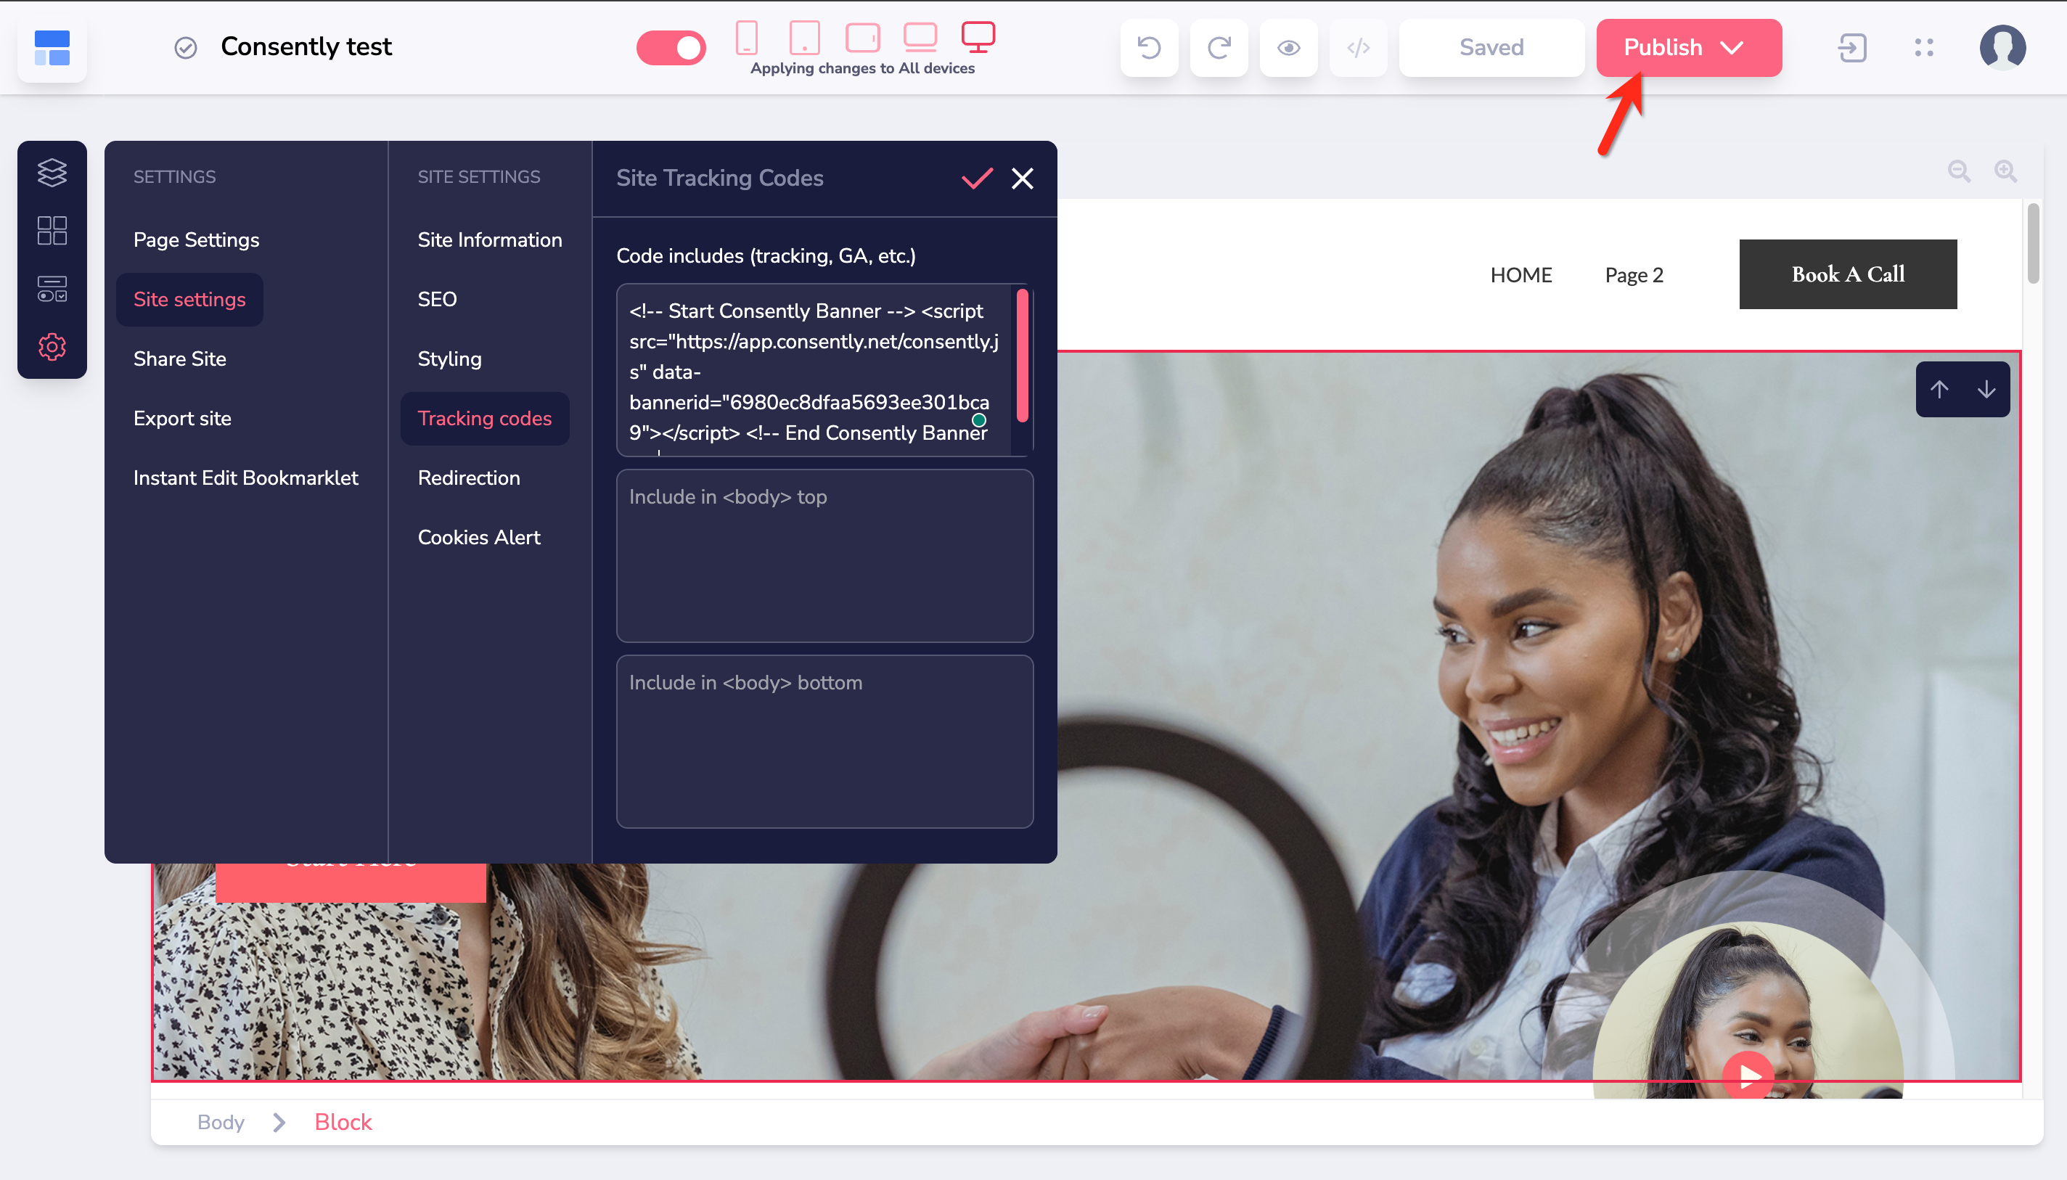Toggle the all devices switch
The height and width of the screenshot is (1180, 2067).
pyautogui.click(x=671, y=48)
